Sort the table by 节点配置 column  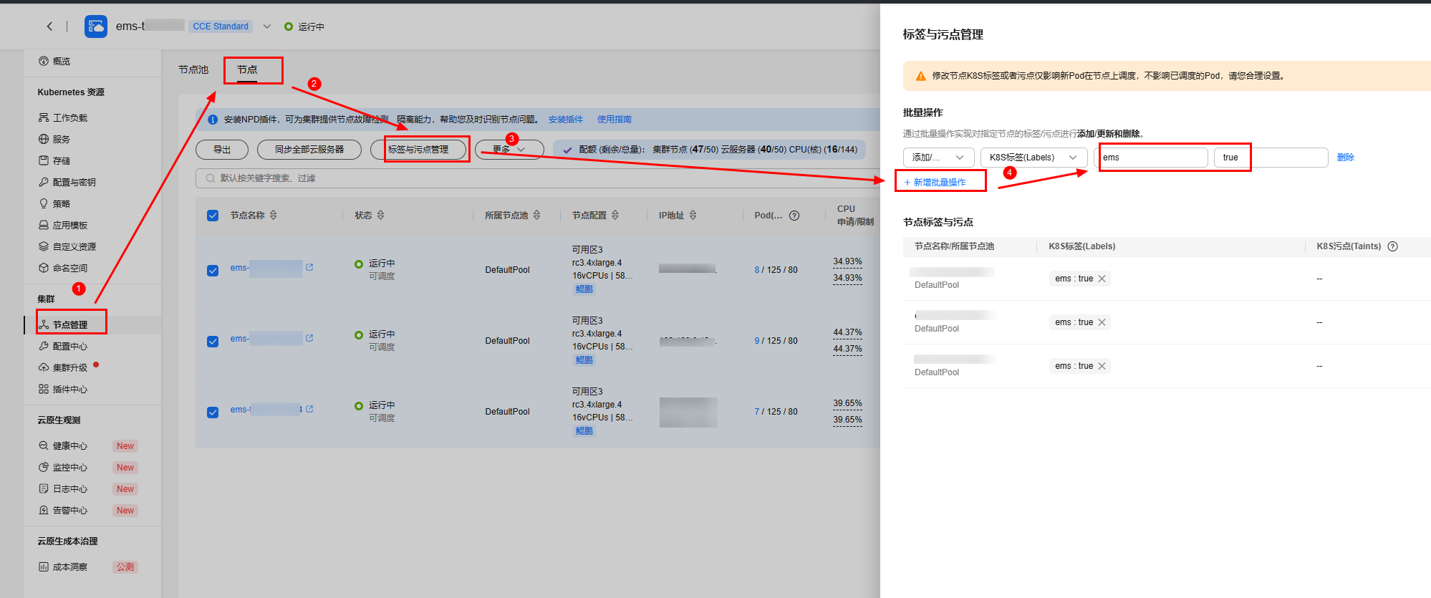(x=615, y=215)
